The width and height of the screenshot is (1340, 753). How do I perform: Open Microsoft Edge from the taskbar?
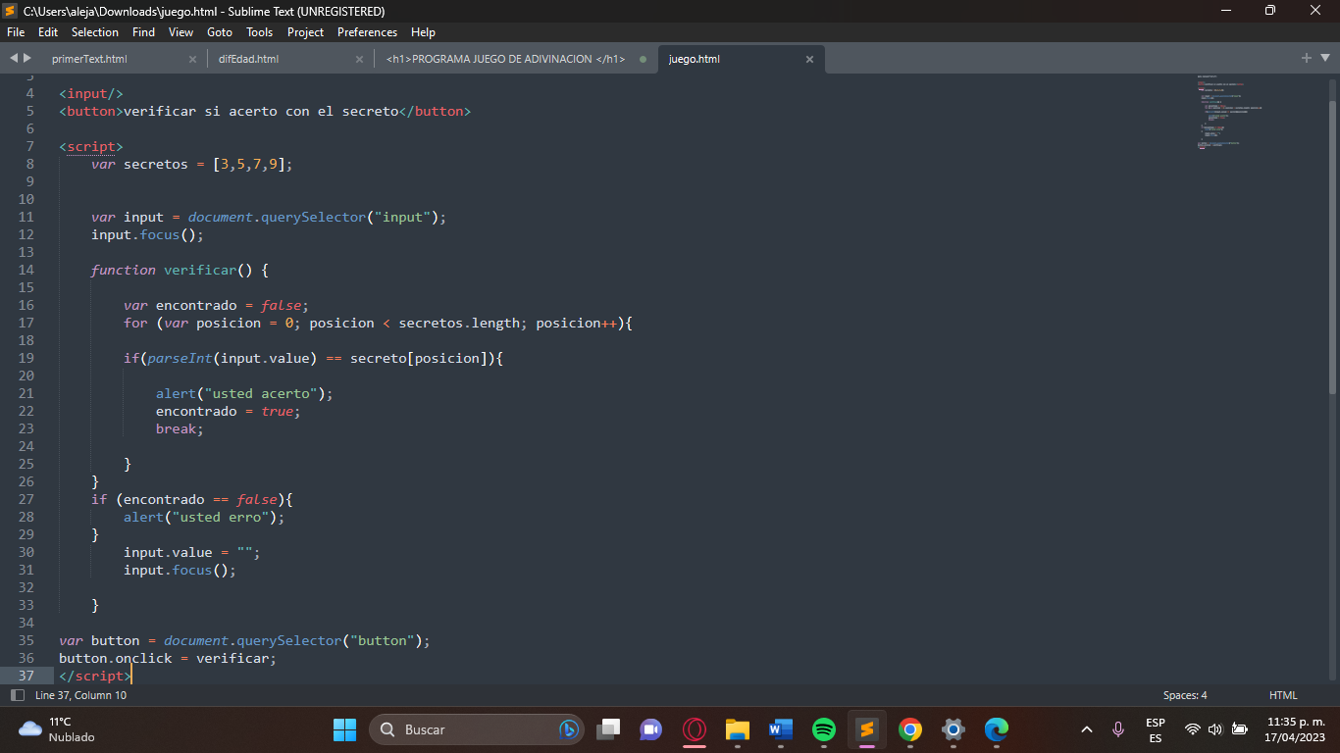coord(997,729)
